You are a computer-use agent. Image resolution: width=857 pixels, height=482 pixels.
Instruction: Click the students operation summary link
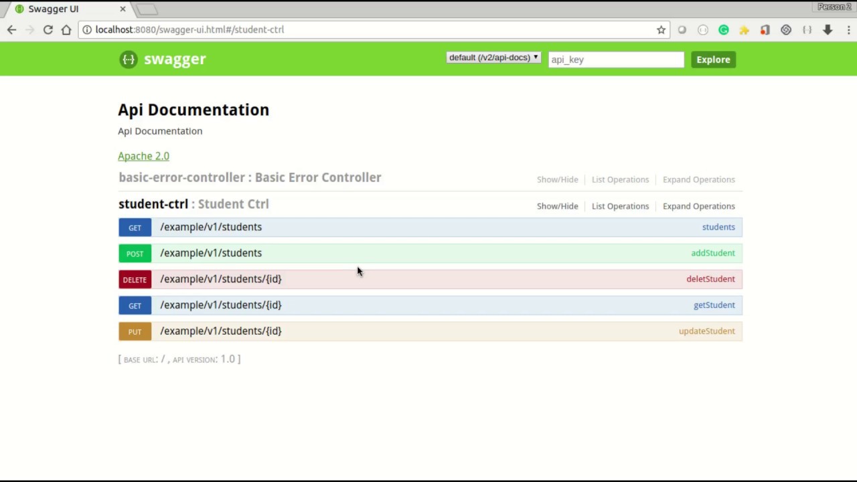pos(718,227)
